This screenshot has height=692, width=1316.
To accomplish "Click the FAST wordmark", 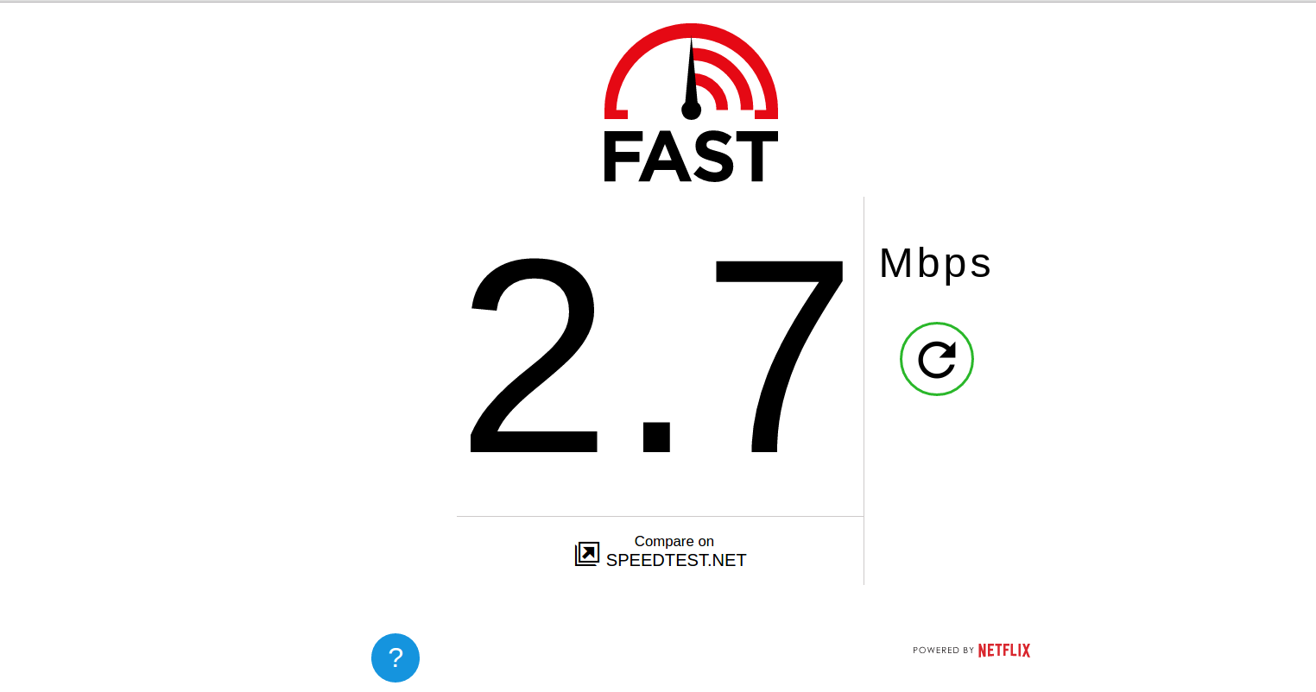I will point(691,157).
